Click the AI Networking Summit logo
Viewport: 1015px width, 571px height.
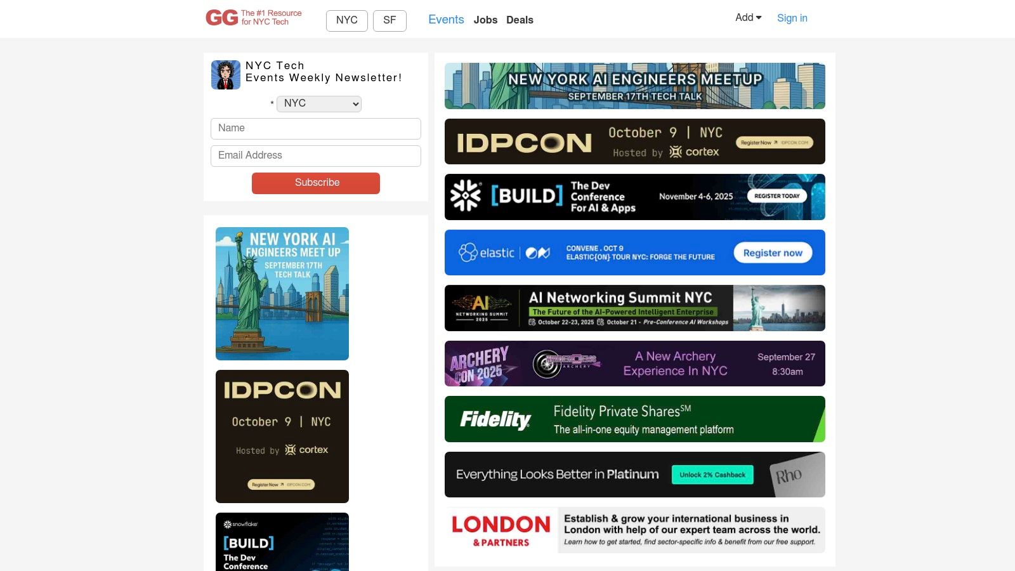point(482,308)
